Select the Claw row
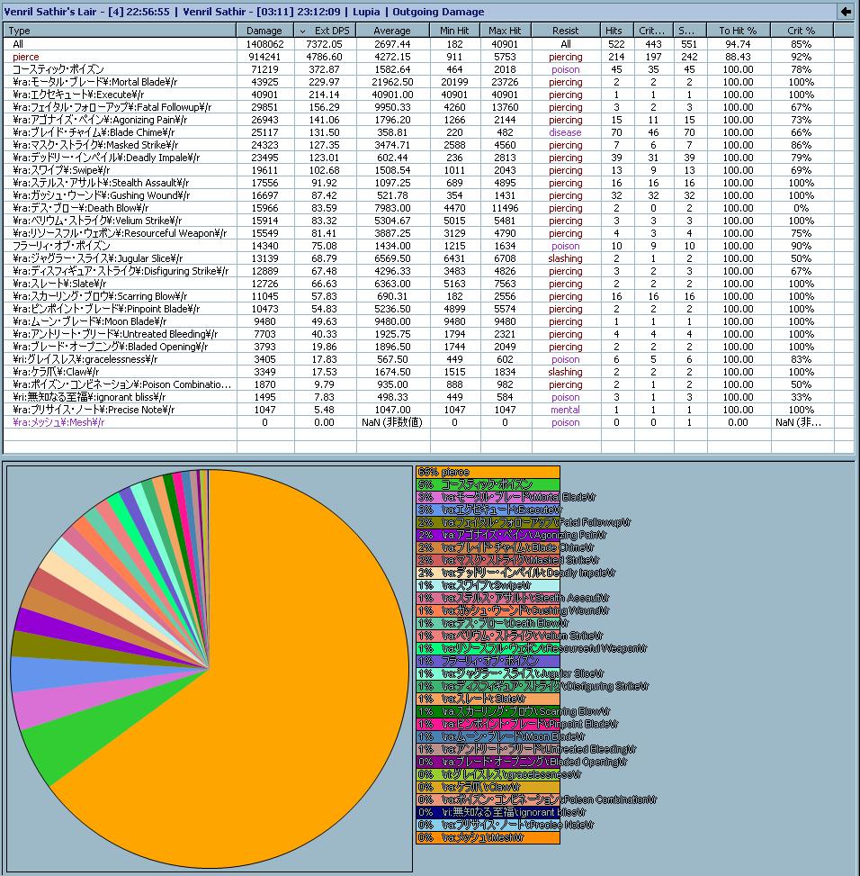This screenshot has width=860, height=876. pyautogui.click(x=428, y=372)
